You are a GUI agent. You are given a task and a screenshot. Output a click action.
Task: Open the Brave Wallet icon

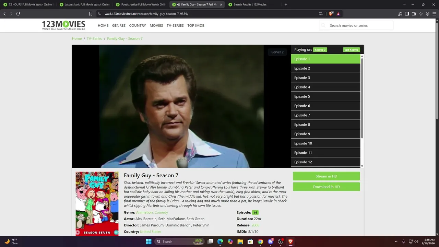click(x=414, y=14)
